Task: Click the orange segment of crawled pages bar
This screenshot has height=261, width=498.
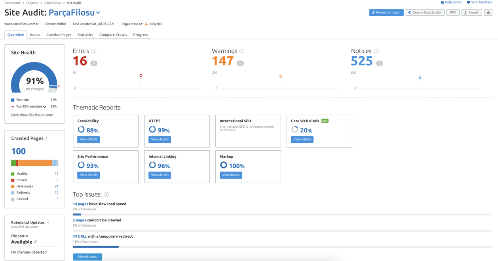Action: click(x=35, y=163)
